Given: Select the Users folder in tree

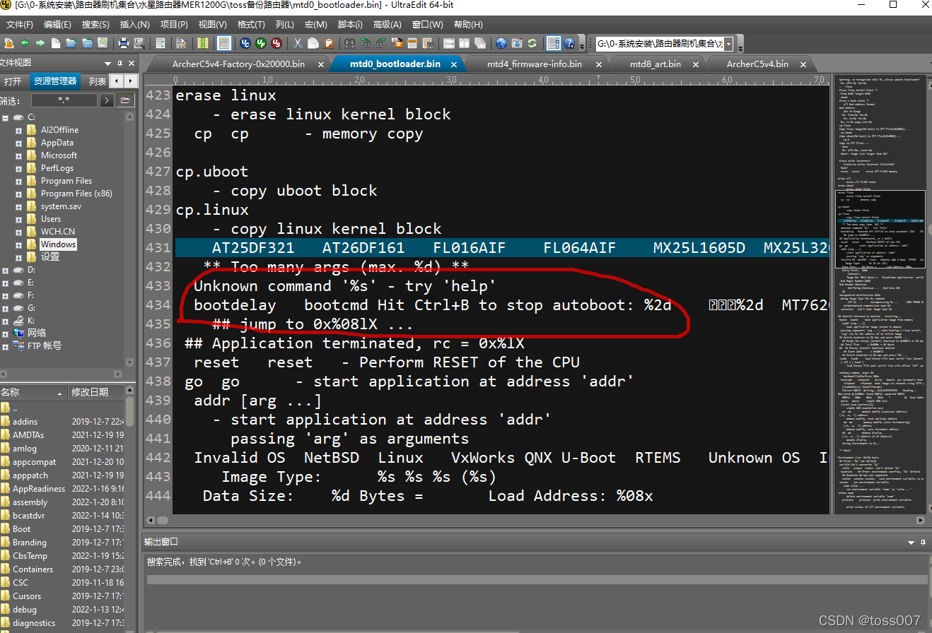Looking at the screenshot, I should (x=50, y=219).
